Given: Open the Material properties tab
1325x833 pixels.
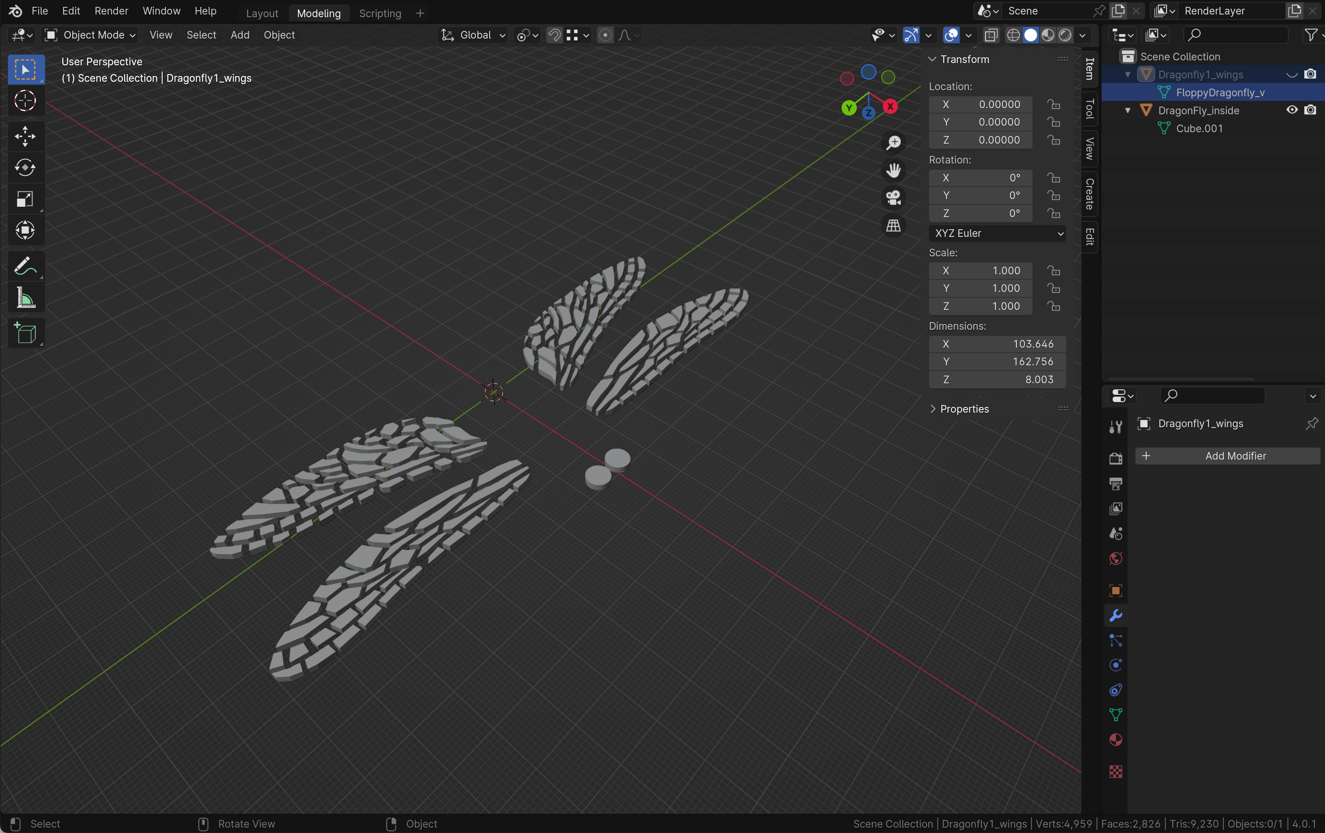Looking at the screenshot, I should [x=1115, y=740].
